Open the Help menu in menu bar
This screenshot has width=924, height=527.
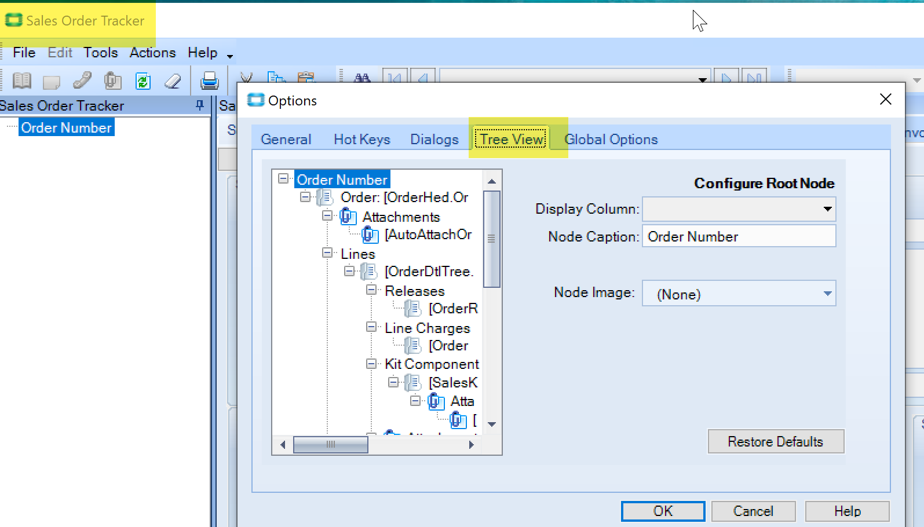tap(202, 53)
